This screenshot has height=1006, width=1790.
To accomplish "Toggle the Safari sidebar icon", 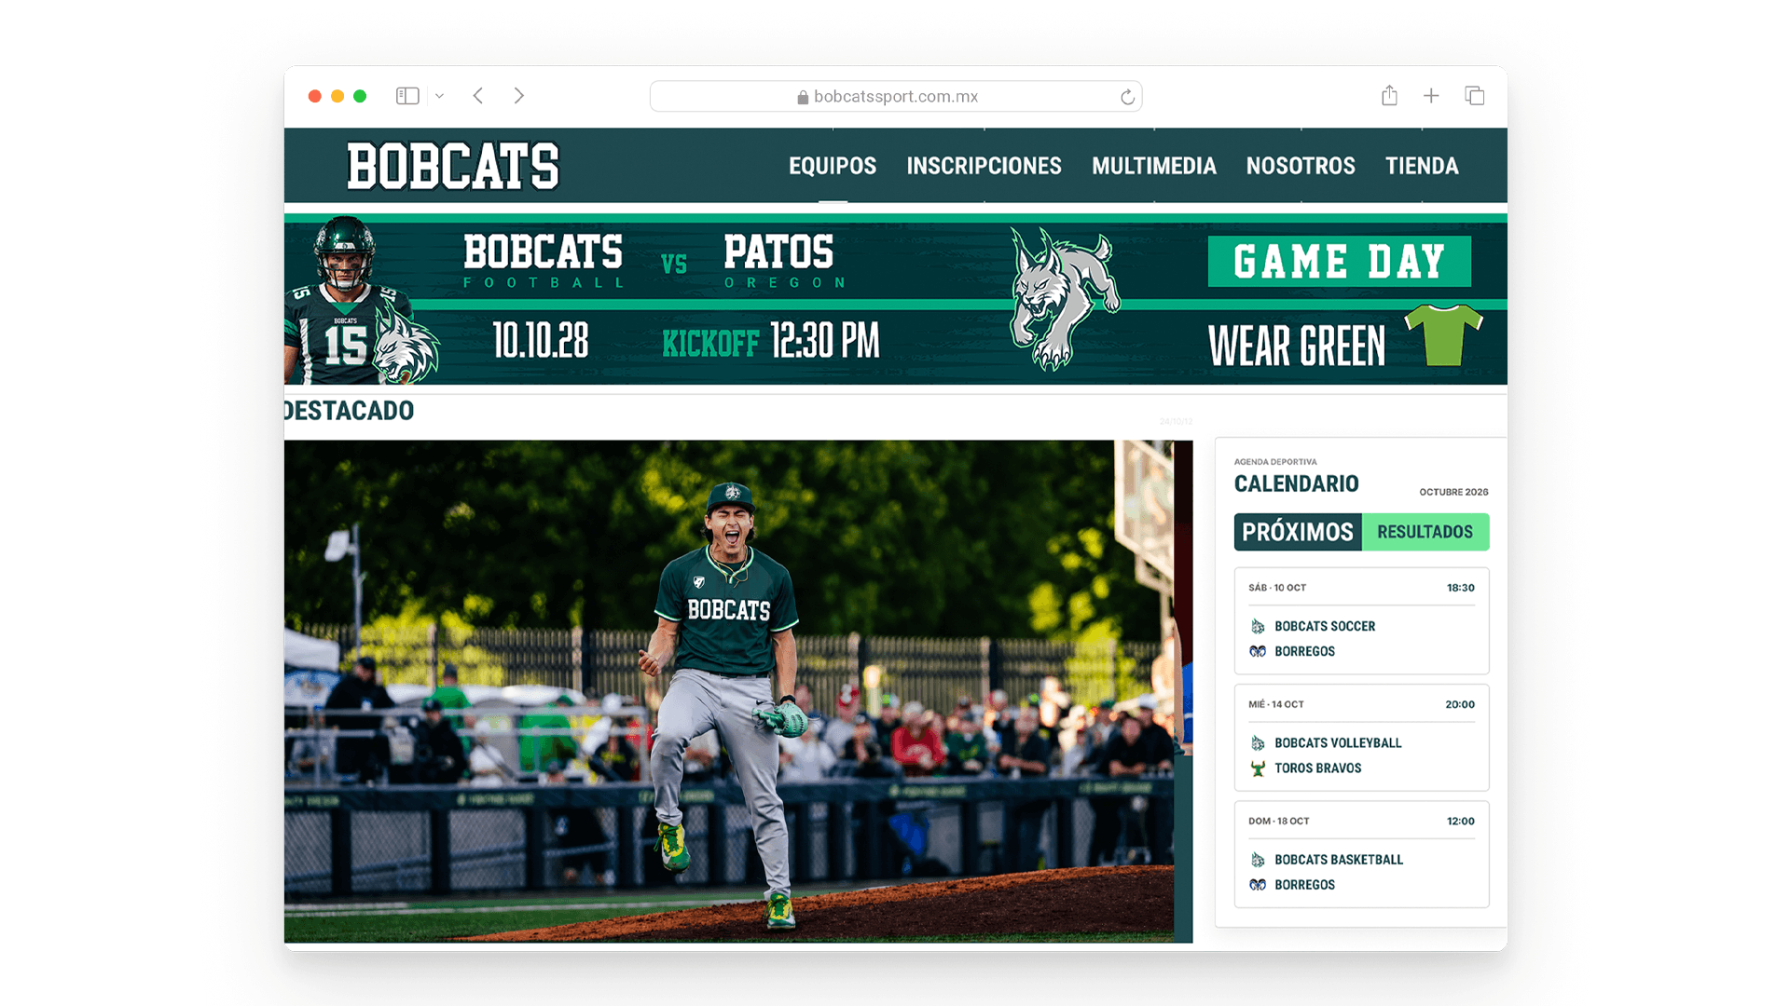I will [x=407, y=96].
